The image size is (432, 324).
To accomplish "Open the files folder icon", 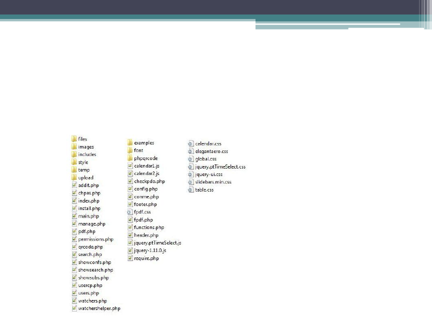I will [74, 139].
